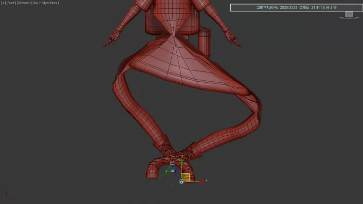Open the Front point-of-view viewport menu
This screenshot has height=204, width=363.
pos(11,3)
